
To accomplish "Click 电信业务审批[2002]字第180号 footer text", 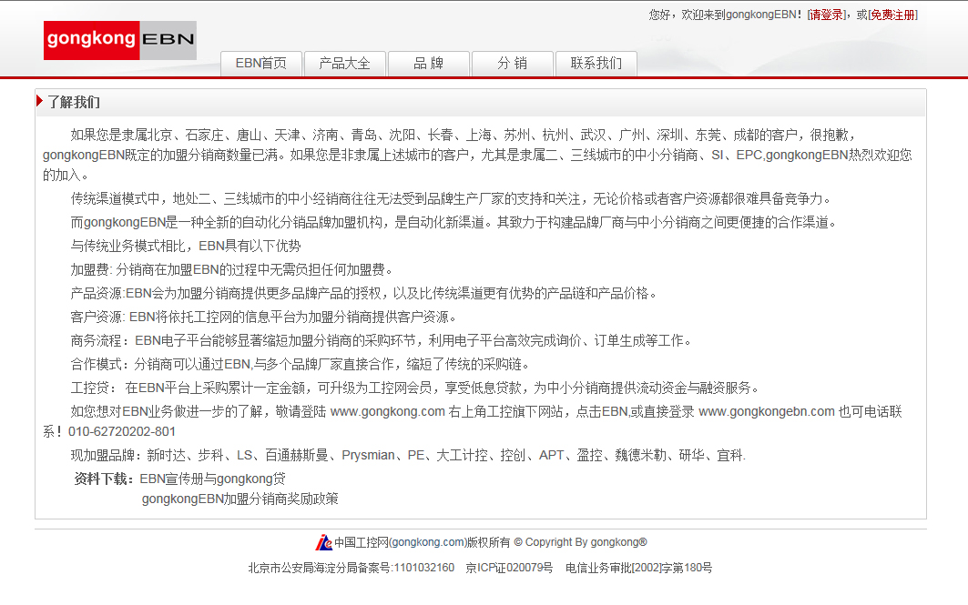I will tap(639, 568).
